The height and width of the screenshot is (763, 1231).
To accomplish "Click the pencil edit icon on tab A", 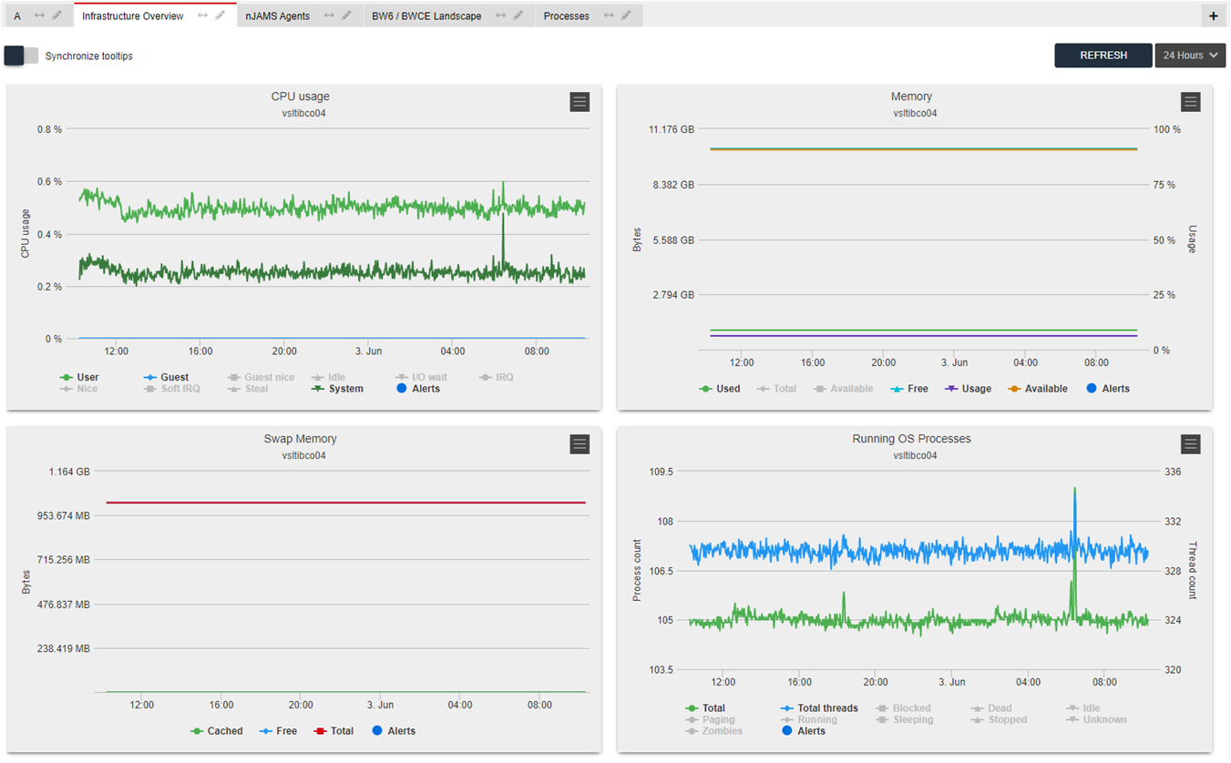I will (x=57, y=15).
